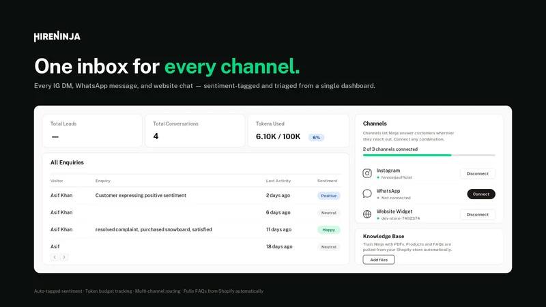Click the Tokens Used value 6.10K / 100K
Screen dimensions: 546x307
coord(278,136)
